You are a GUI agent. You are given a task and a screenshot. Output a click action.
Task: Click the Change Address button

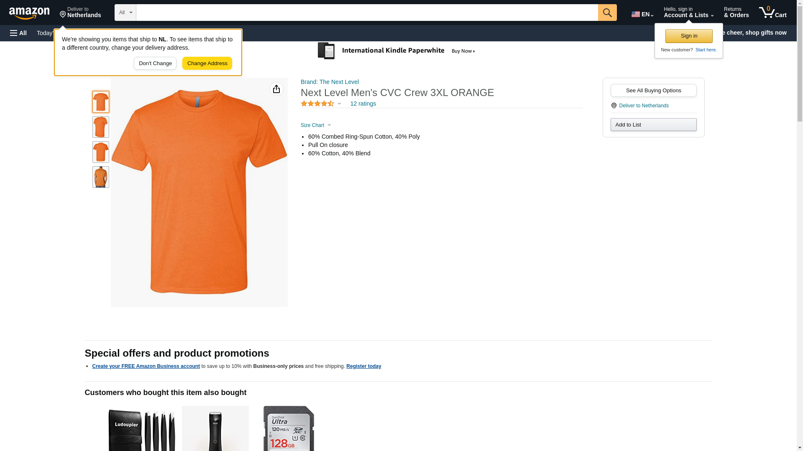click(x=207, y=63)
